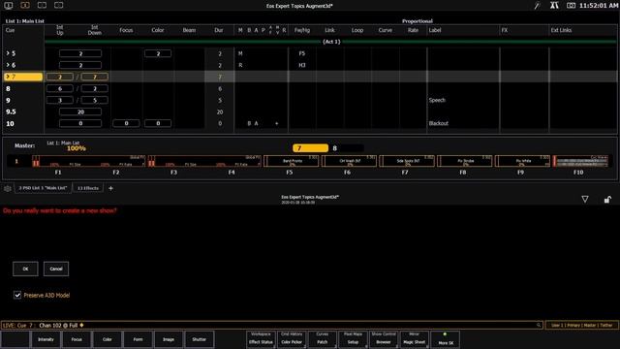Click the Fix White fader F9
This screenshot has width=620, height=349.
[x=522, y=161]
